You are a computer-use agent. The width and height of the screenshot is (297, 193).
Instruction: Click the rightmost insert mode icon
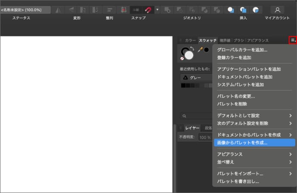coord(256,9)
